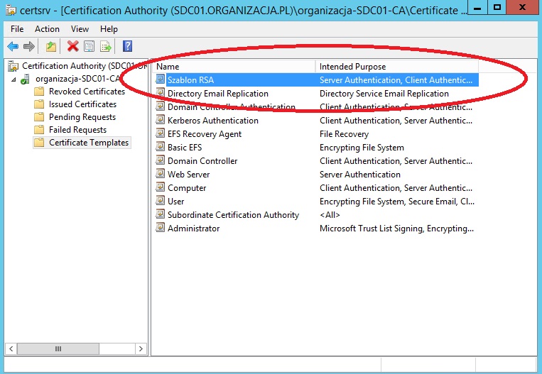Select the Computer template name
Viewport: 542px width, 374px height.
(187, 187)
